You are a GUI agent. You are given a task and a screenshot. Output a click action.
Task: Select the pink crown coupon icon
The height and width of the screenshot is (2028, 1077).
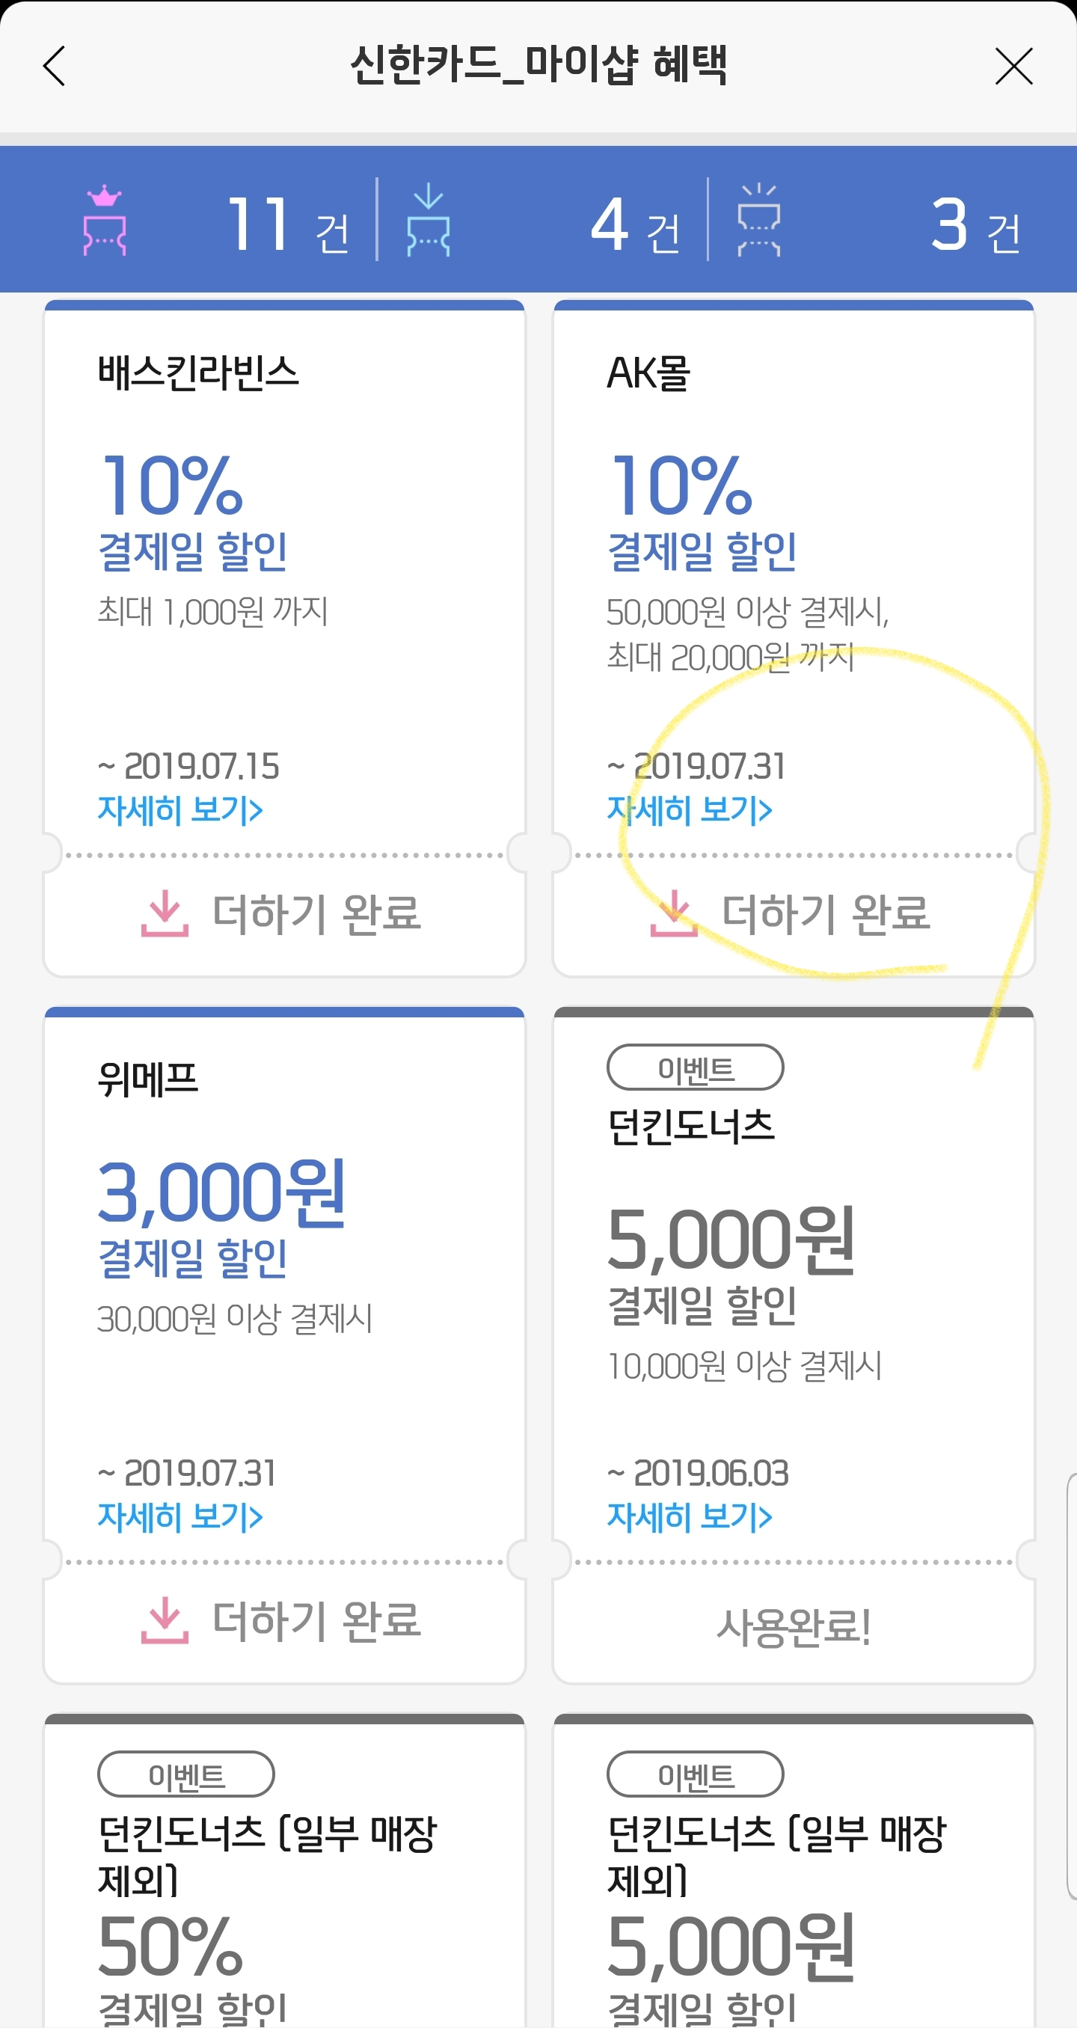pyautogui.click(x=105, y=221)
